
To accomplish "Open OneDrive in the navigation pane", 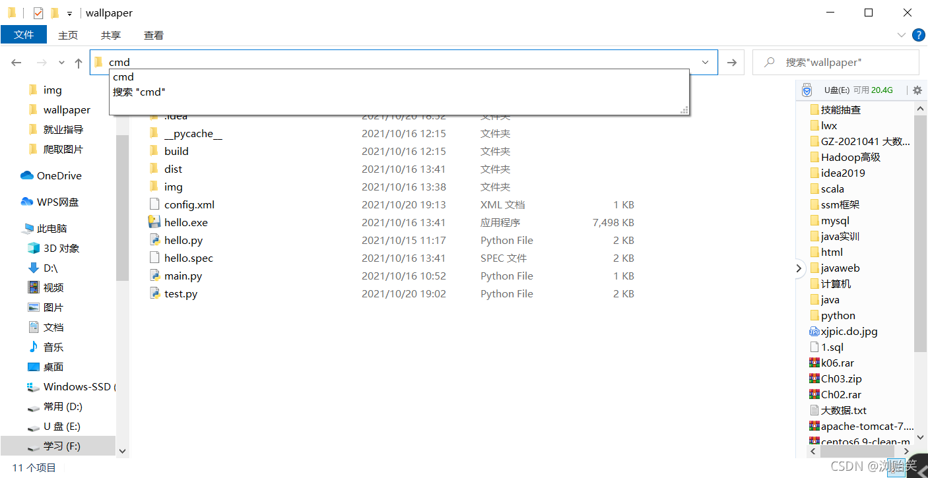I will [x=59, y=175].
